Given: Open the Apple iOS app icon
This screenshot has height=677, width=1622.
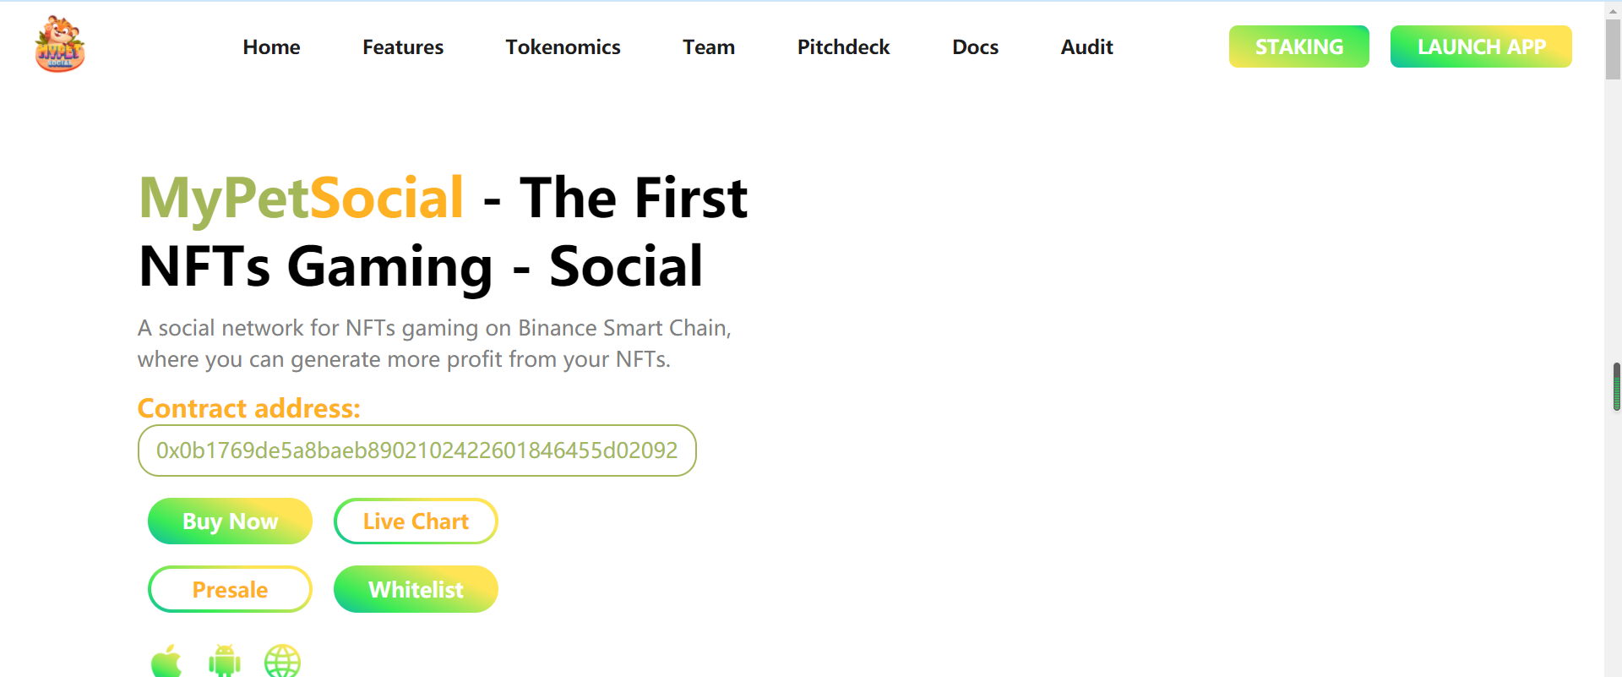Looking at the screenshot, I should coord(166,661).
